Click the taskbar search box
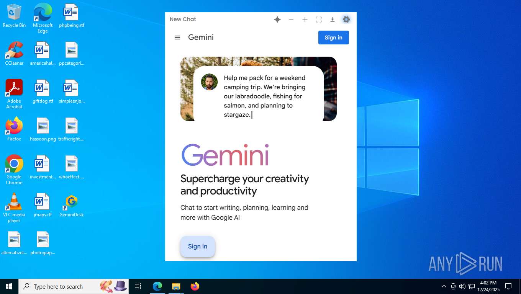The height and width of the screenshot is (294, 521). click(x=74, y=286)
